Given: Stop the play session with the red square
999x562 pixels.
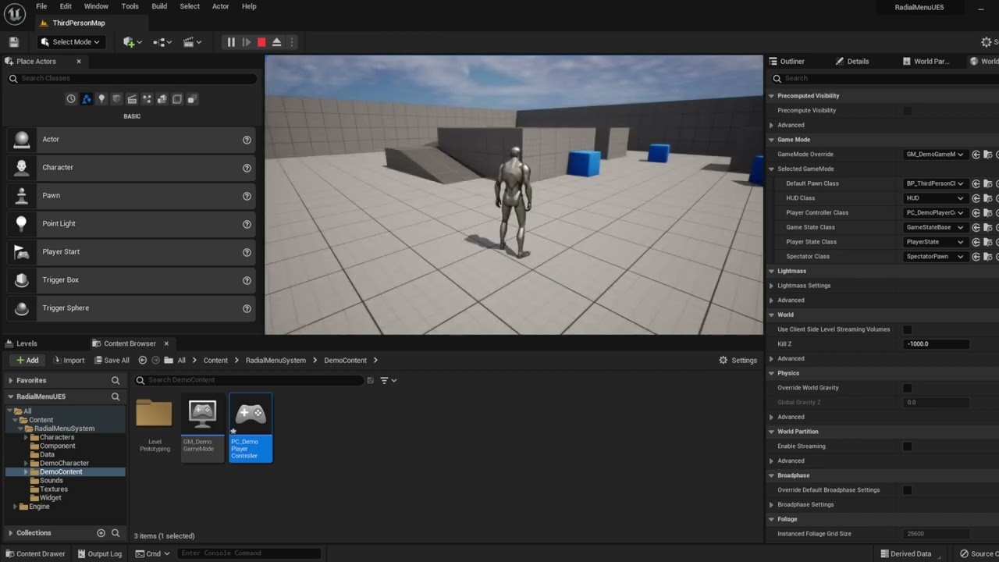Looking at the screenshot, I should pos(261,42).
